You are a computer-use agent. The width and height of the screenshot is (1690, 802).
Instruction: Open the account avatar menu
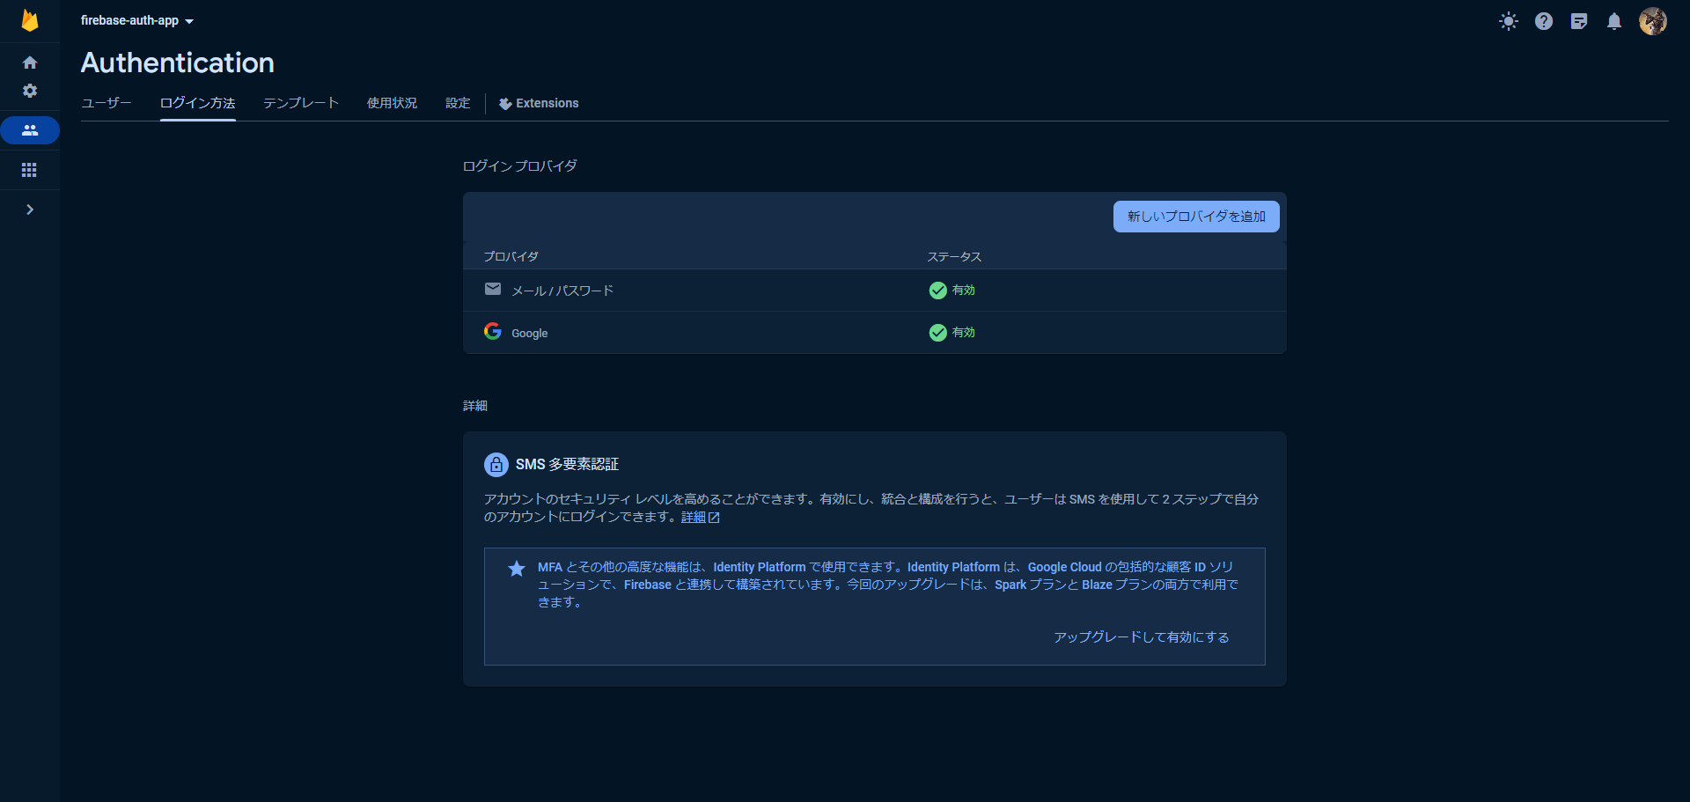(1653, 21)
